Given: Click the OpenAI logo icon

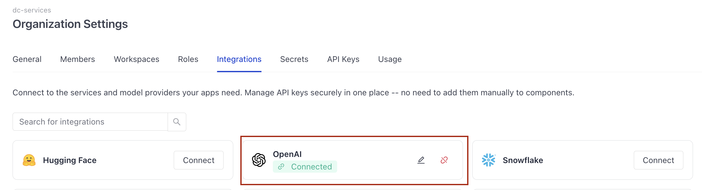Looking at the screenshot, I should 259,160.
